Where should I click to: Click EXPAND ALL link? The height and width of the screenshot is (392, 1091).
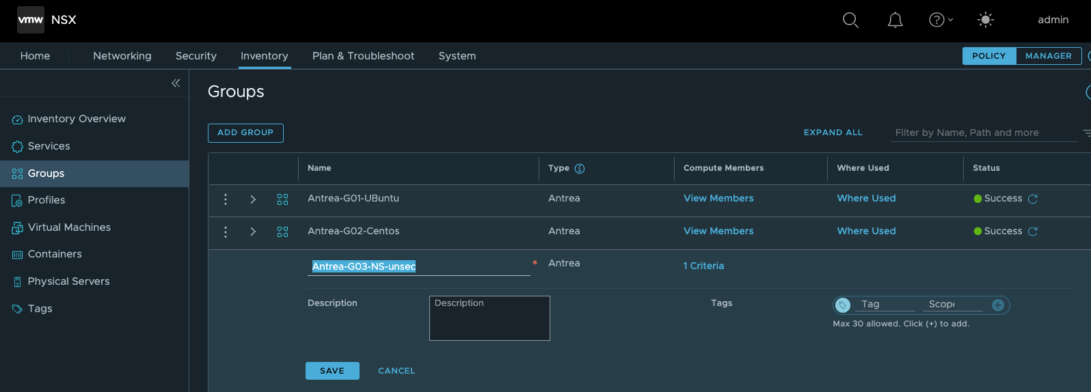833,132
